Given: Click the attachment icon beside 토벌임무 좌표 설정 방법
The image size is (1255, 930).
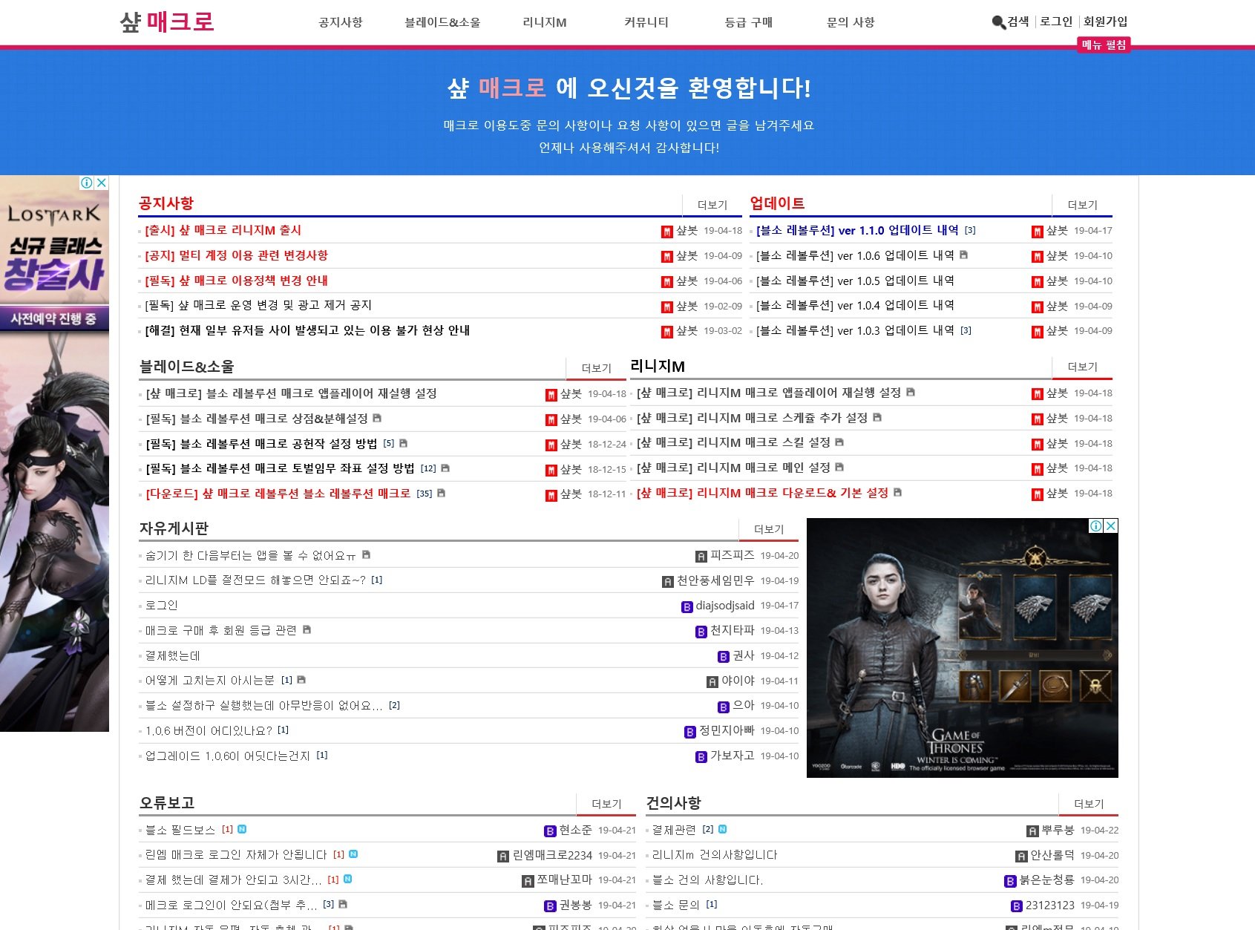Looking at the screenshot, I should (x=445, y=468).
